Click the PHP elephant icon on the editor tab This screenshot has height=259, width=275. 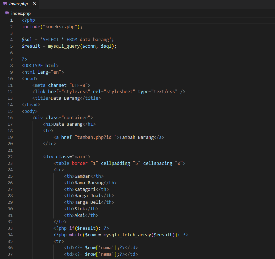tap(5, 4)
